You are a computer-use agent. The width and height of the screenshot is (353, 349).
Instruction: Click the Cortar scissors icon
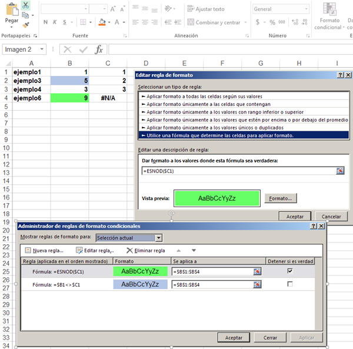coord(26,5)
